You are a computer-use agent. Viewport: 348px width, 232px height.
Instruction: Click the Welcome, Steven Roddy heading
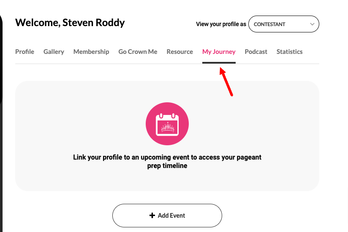tap(70, 23)
